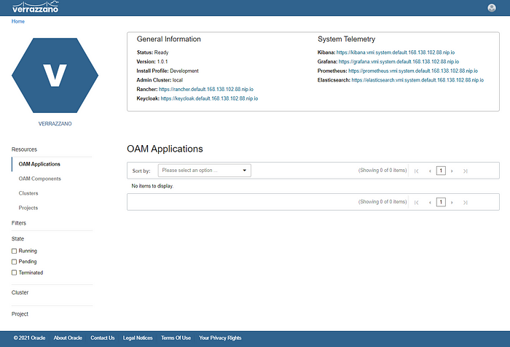This screenshot has width=510, height=347.
Task: Go to last page in bottom pagination bar
Action: [x=465, y=203]
